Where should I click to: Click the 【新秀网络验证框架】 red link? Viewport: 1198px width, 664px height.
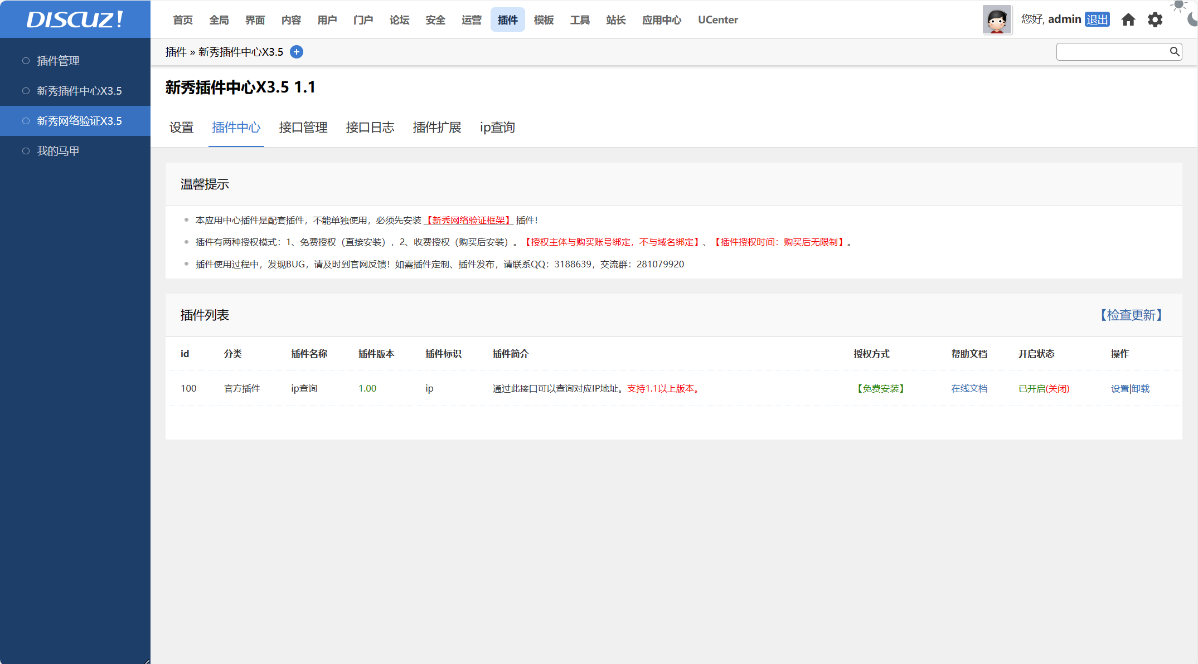coord(469,221)
